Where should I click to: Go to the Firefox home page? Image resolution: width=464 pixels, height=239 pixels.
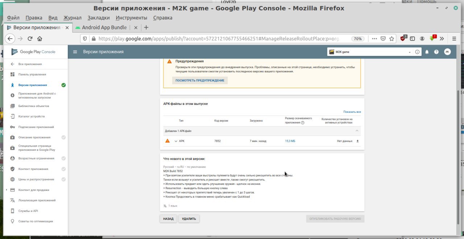coord(40,39)
